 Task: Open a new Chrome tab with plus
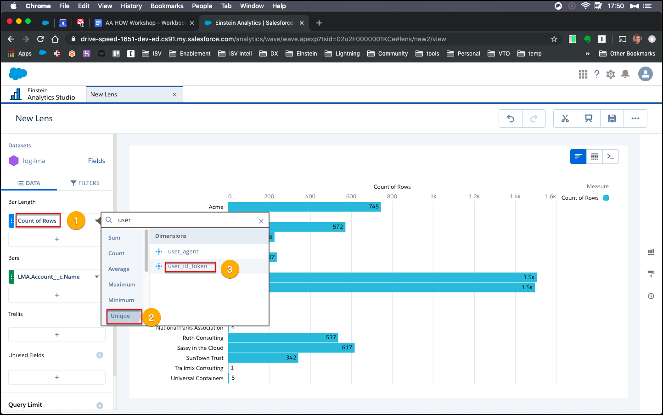[319, 23]
